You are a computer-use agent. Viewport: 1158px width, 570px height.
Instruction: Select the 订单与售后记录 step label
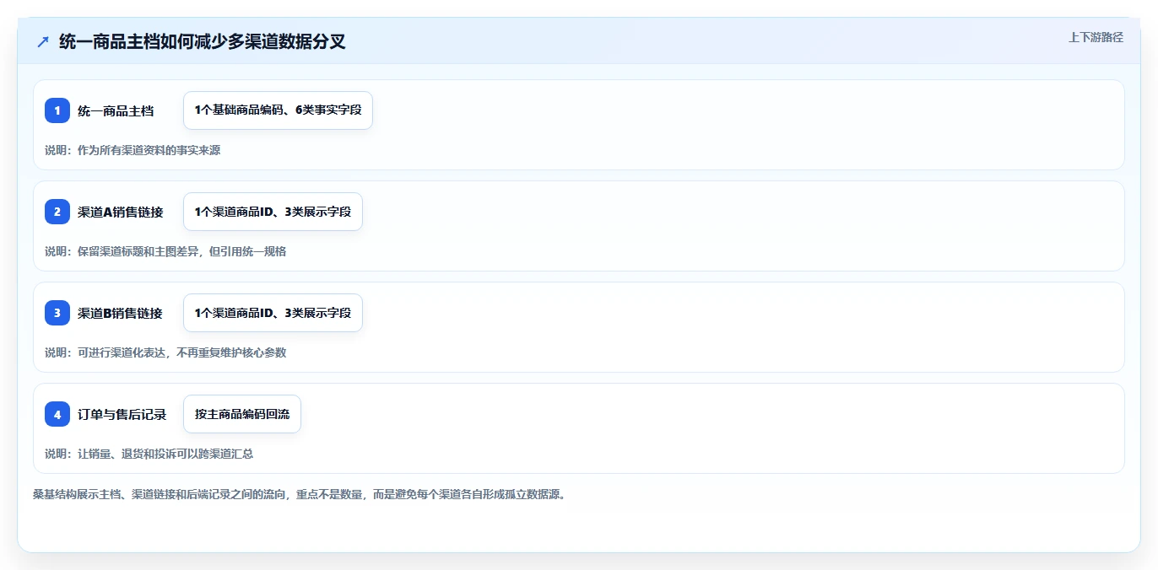[122, 414]
